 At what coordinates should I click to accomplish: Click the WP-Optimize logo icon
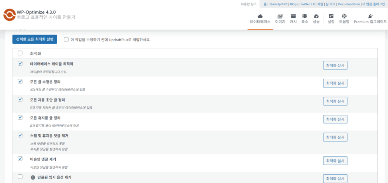[9, 15]
